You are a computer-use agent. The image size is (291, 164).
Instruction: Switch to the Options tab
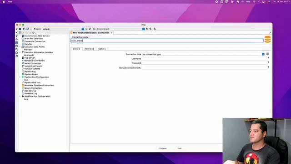pos(102,49)
